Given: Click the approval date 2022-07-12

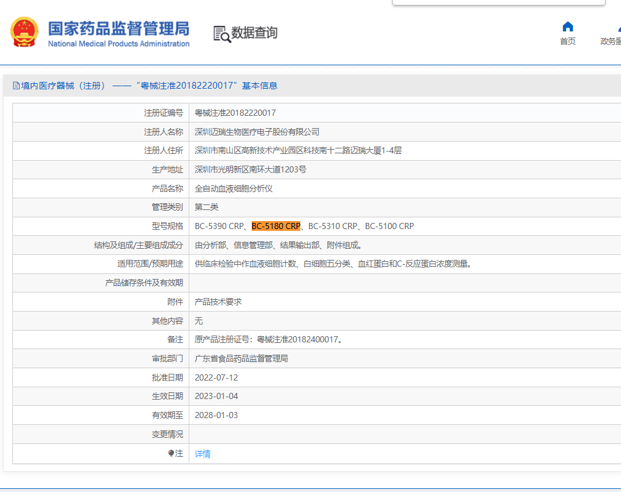Looking at the screenshot, I should pos(216,377).
